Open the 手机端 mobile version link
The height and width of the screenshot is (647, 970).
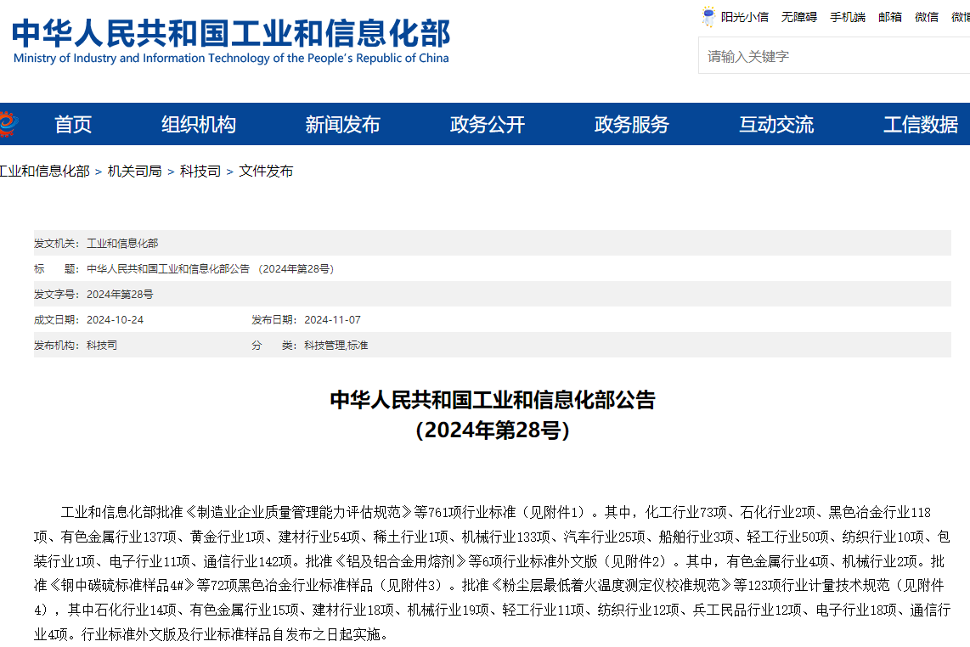[848, 17]
